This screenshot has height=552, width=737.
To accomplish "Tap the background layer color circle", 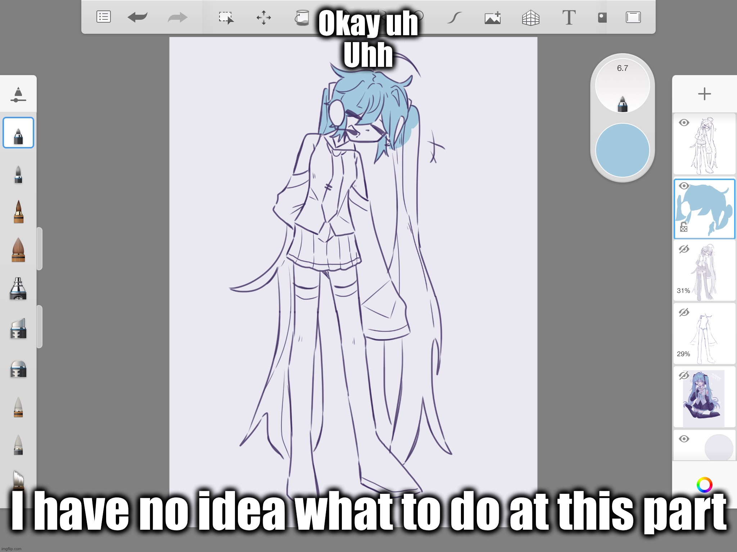I will (719, 447).
